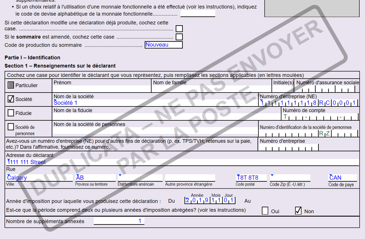Click the Autre province étrangère field
Screen dimensions: 365x239
(190, 178)
